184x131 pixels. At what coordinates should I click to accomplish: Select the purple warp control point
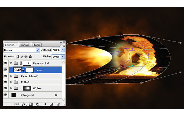(x=132, y=49)
